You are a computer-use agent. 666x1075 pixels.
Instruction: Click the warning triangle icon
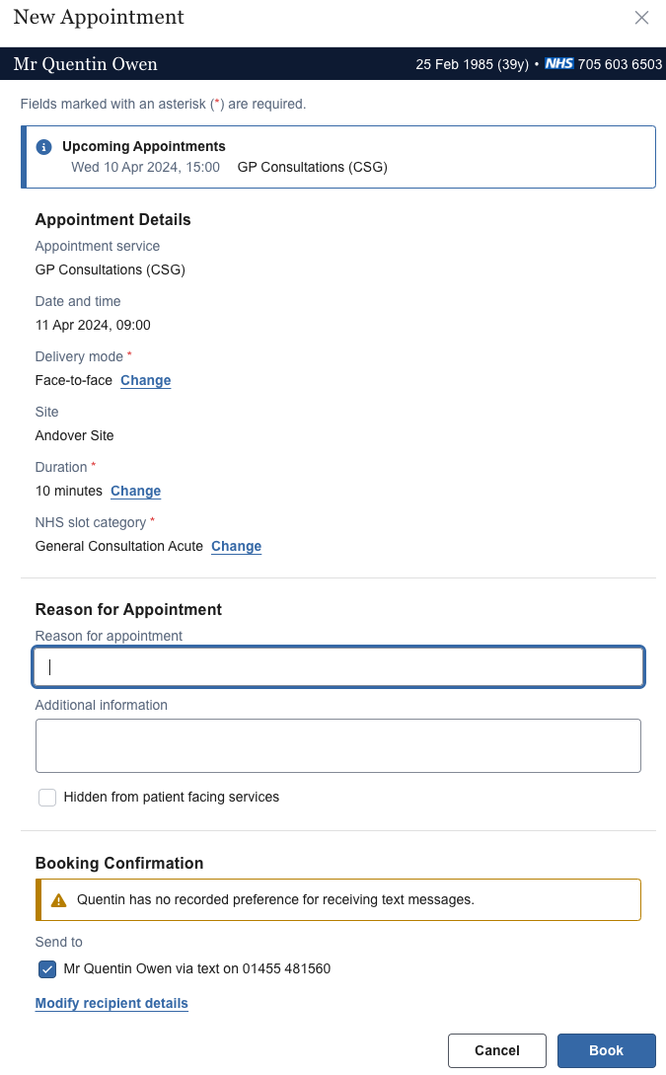coord(58,900)
